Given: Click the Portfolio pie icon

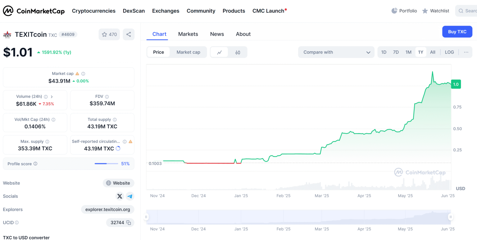Looking at the screenshot, I should coord(394,11).
